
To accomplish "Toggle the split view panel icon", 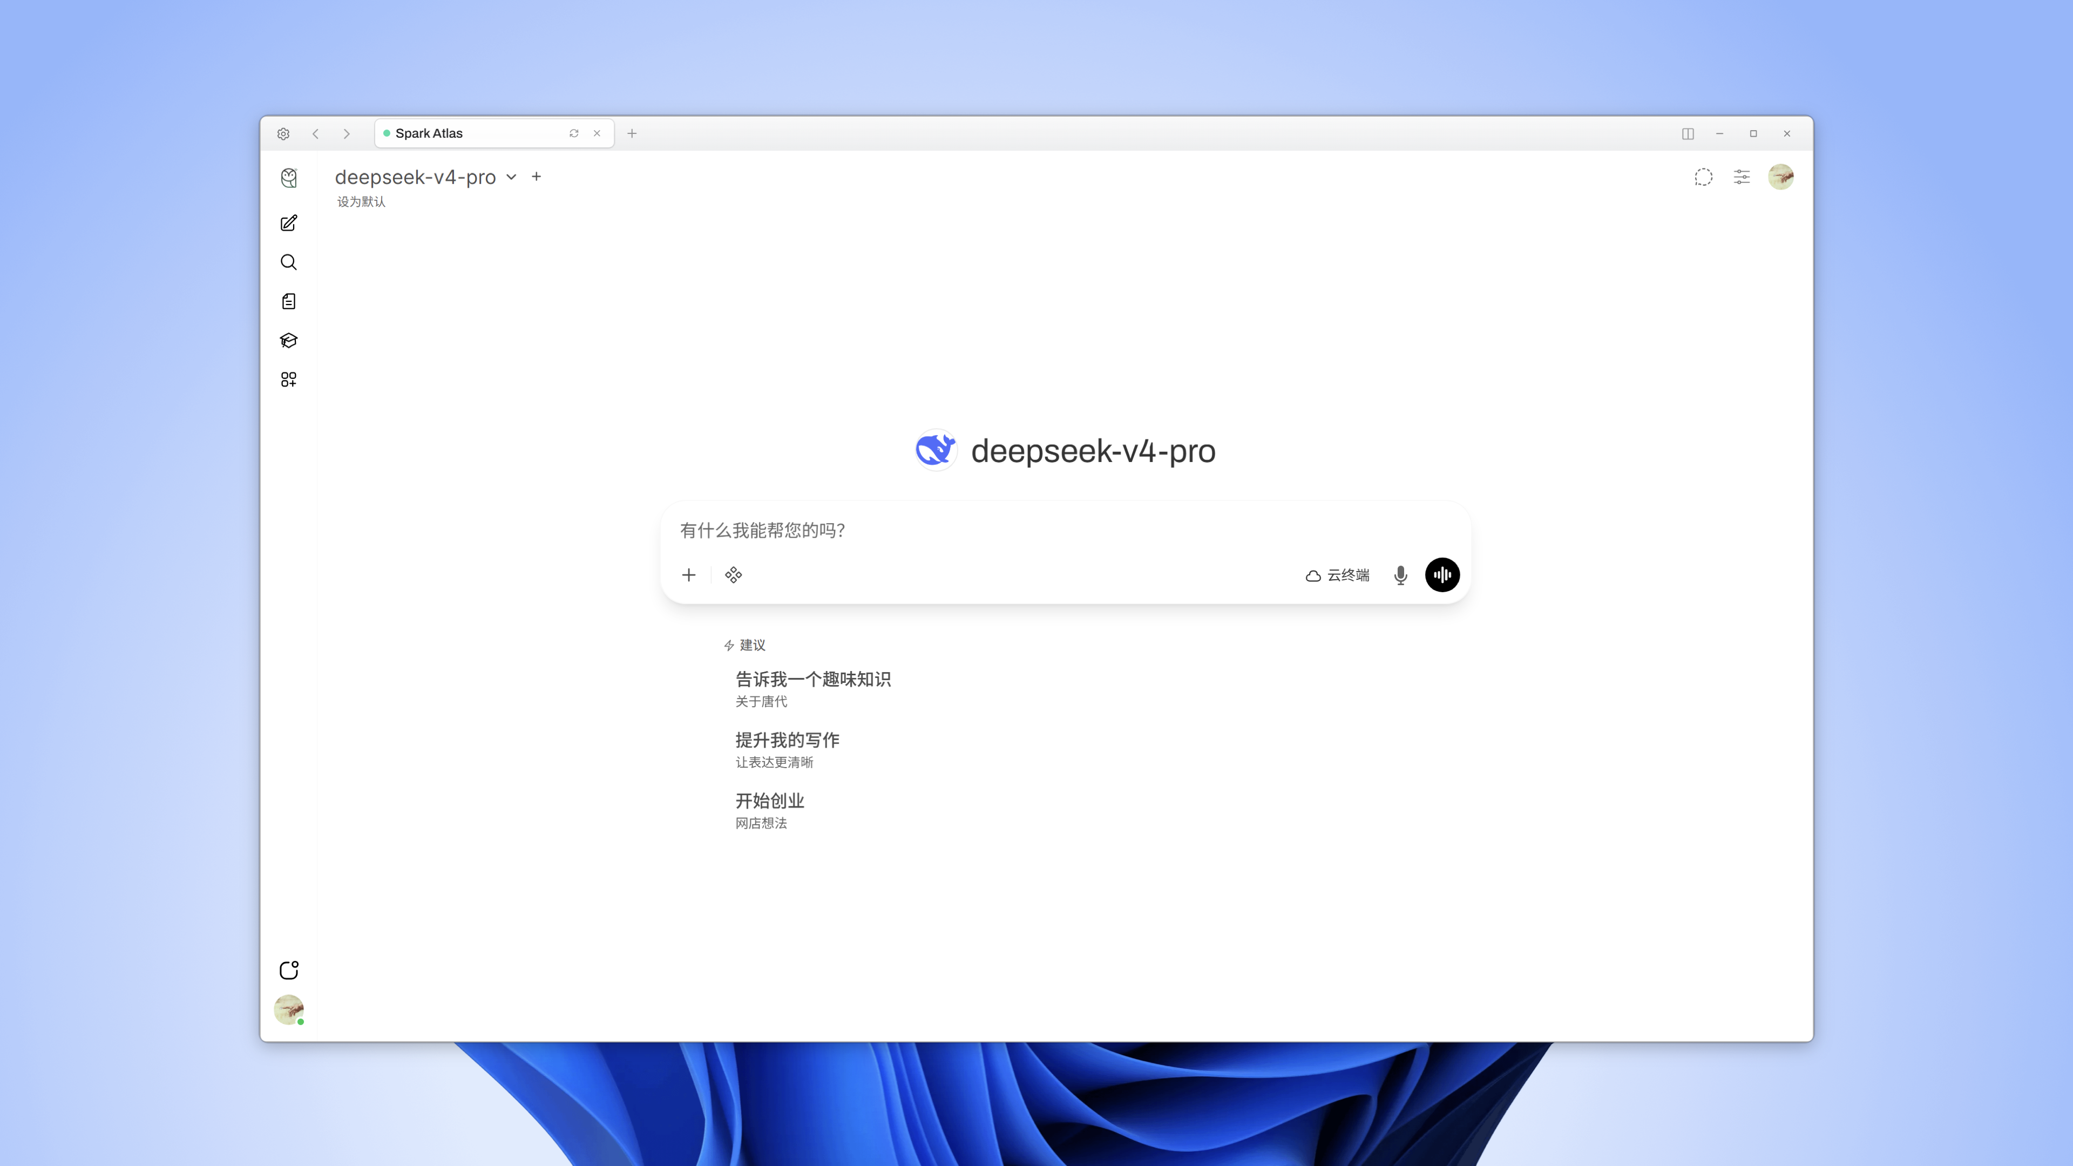I will [x=1688, y=133].
